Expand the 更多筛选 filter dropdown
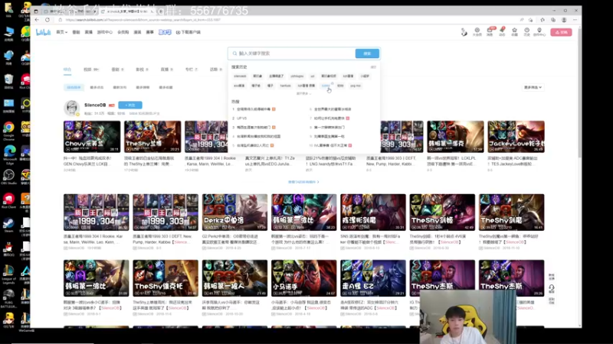Image resolution: width=613 pixels, height=344 pixels. click(x=533, y=87)
